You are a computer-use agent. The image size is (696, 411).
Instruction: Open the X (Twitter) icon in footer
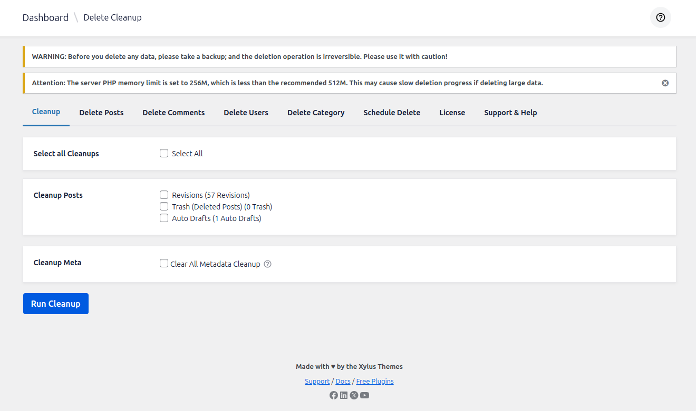(x=354, y=395)
